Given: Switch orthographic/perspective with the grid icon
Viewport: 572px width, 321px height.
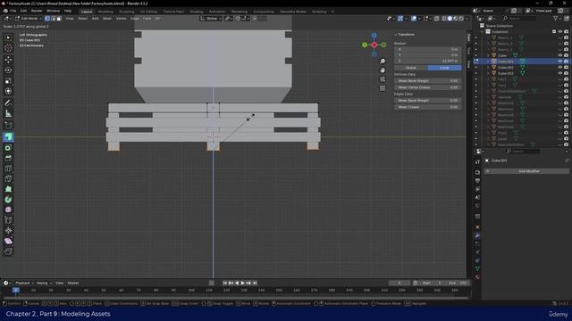Looking at the screenshot, I should click(x=383, y=87).
